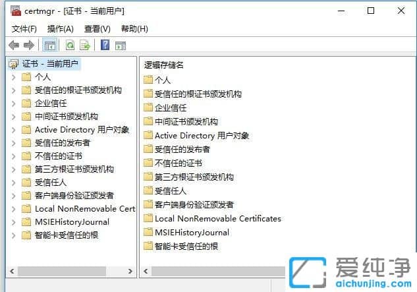Screen dimensions: 417x292
Task: Select 不信任的证书 label in the tree
Action: [59, 156]
